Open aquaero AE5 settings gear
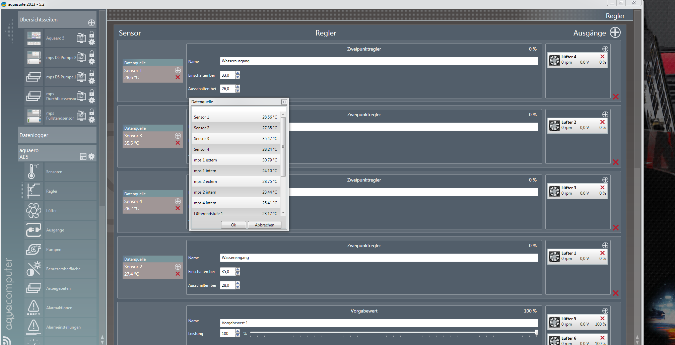This screenshot has width=675, height=345. (x=91, y=156)
